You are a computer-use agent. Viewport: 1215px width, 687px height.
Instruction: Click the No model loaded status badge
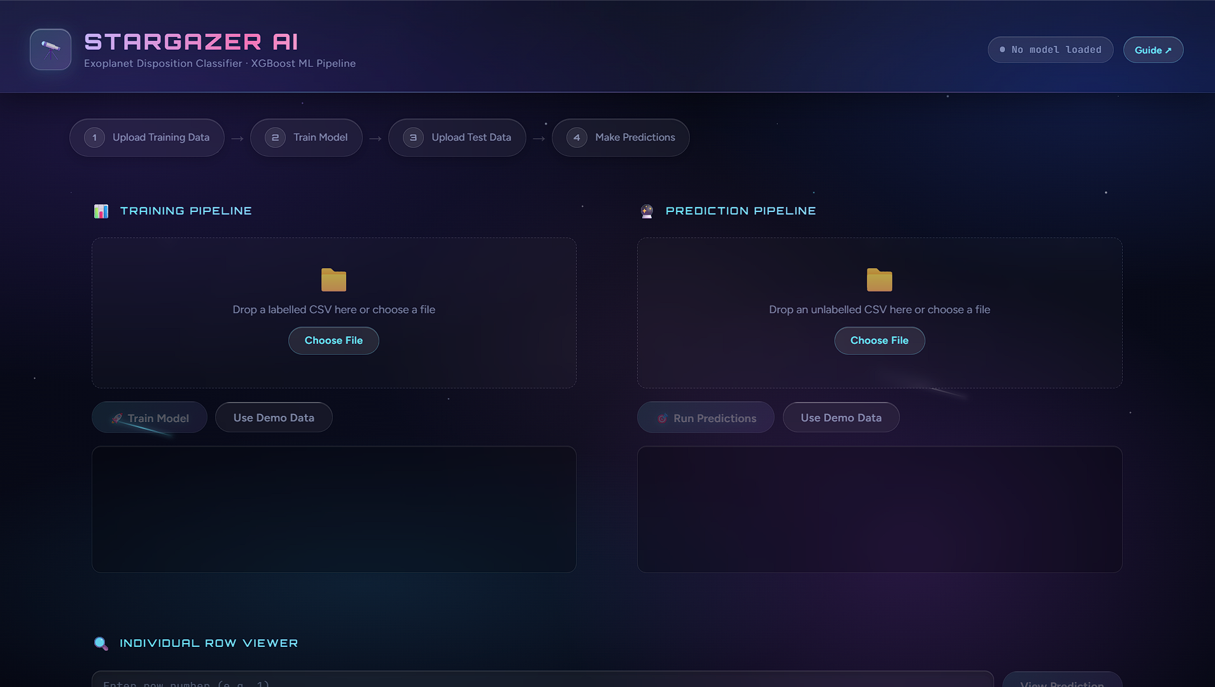click(x=1050, y=50)
